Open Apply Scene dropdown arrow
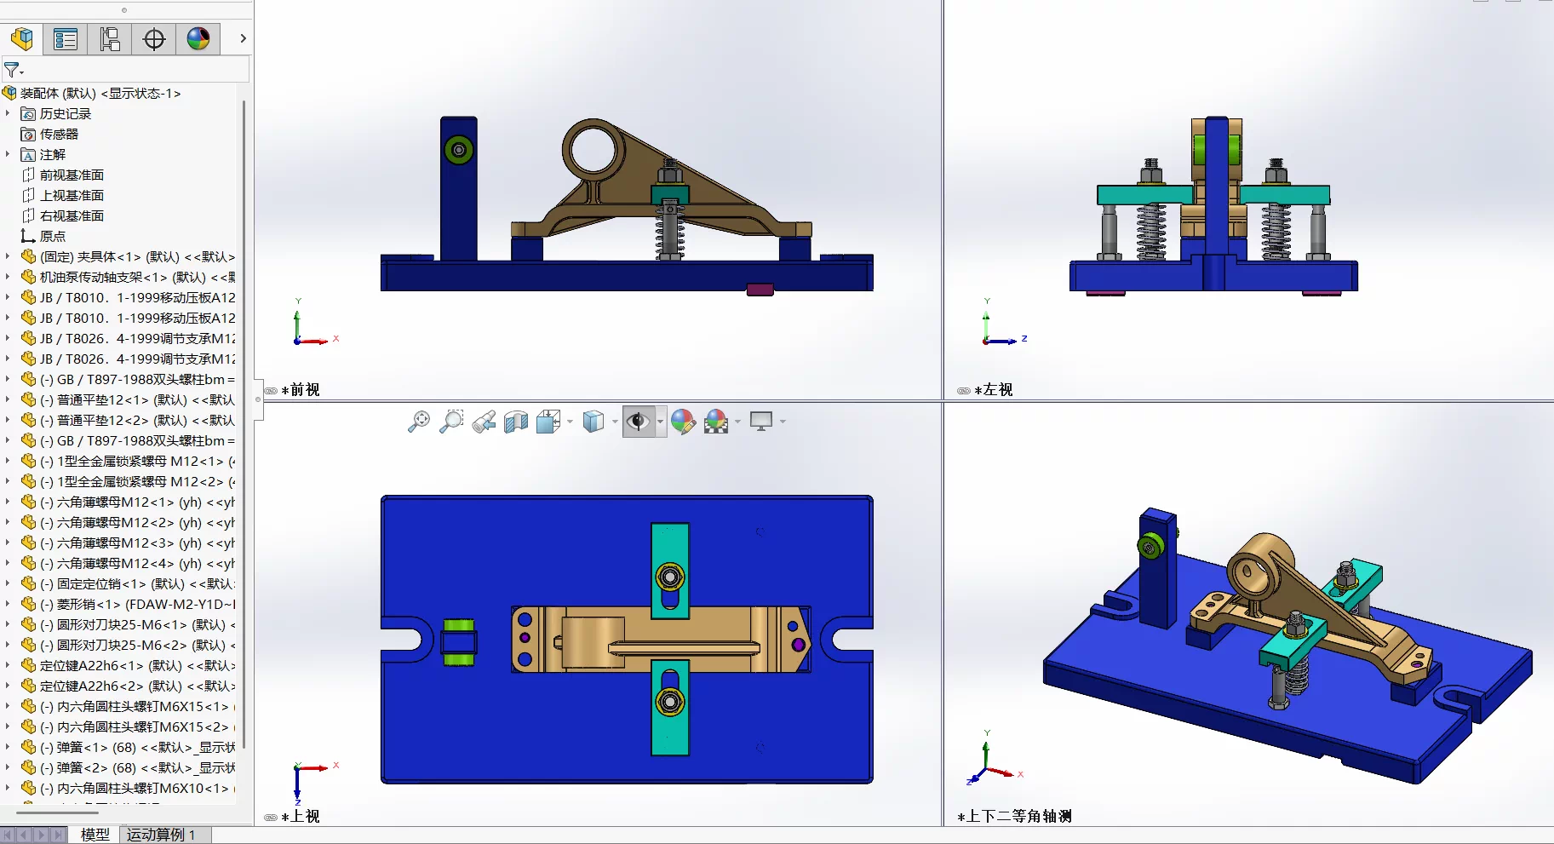The height and width of the screenshot is (844, 1554). 737,422
